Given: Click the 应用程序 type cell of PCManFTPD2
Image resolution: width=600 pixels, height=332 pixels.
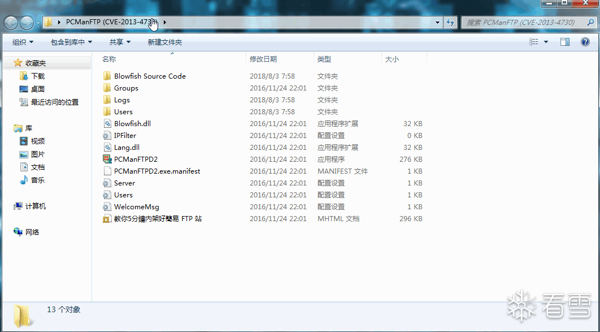Looking at the screenshot, I should (331, 159).
